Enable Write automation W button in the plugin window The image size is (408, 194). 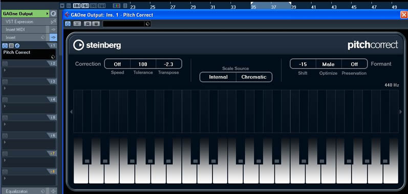point(96,24)
